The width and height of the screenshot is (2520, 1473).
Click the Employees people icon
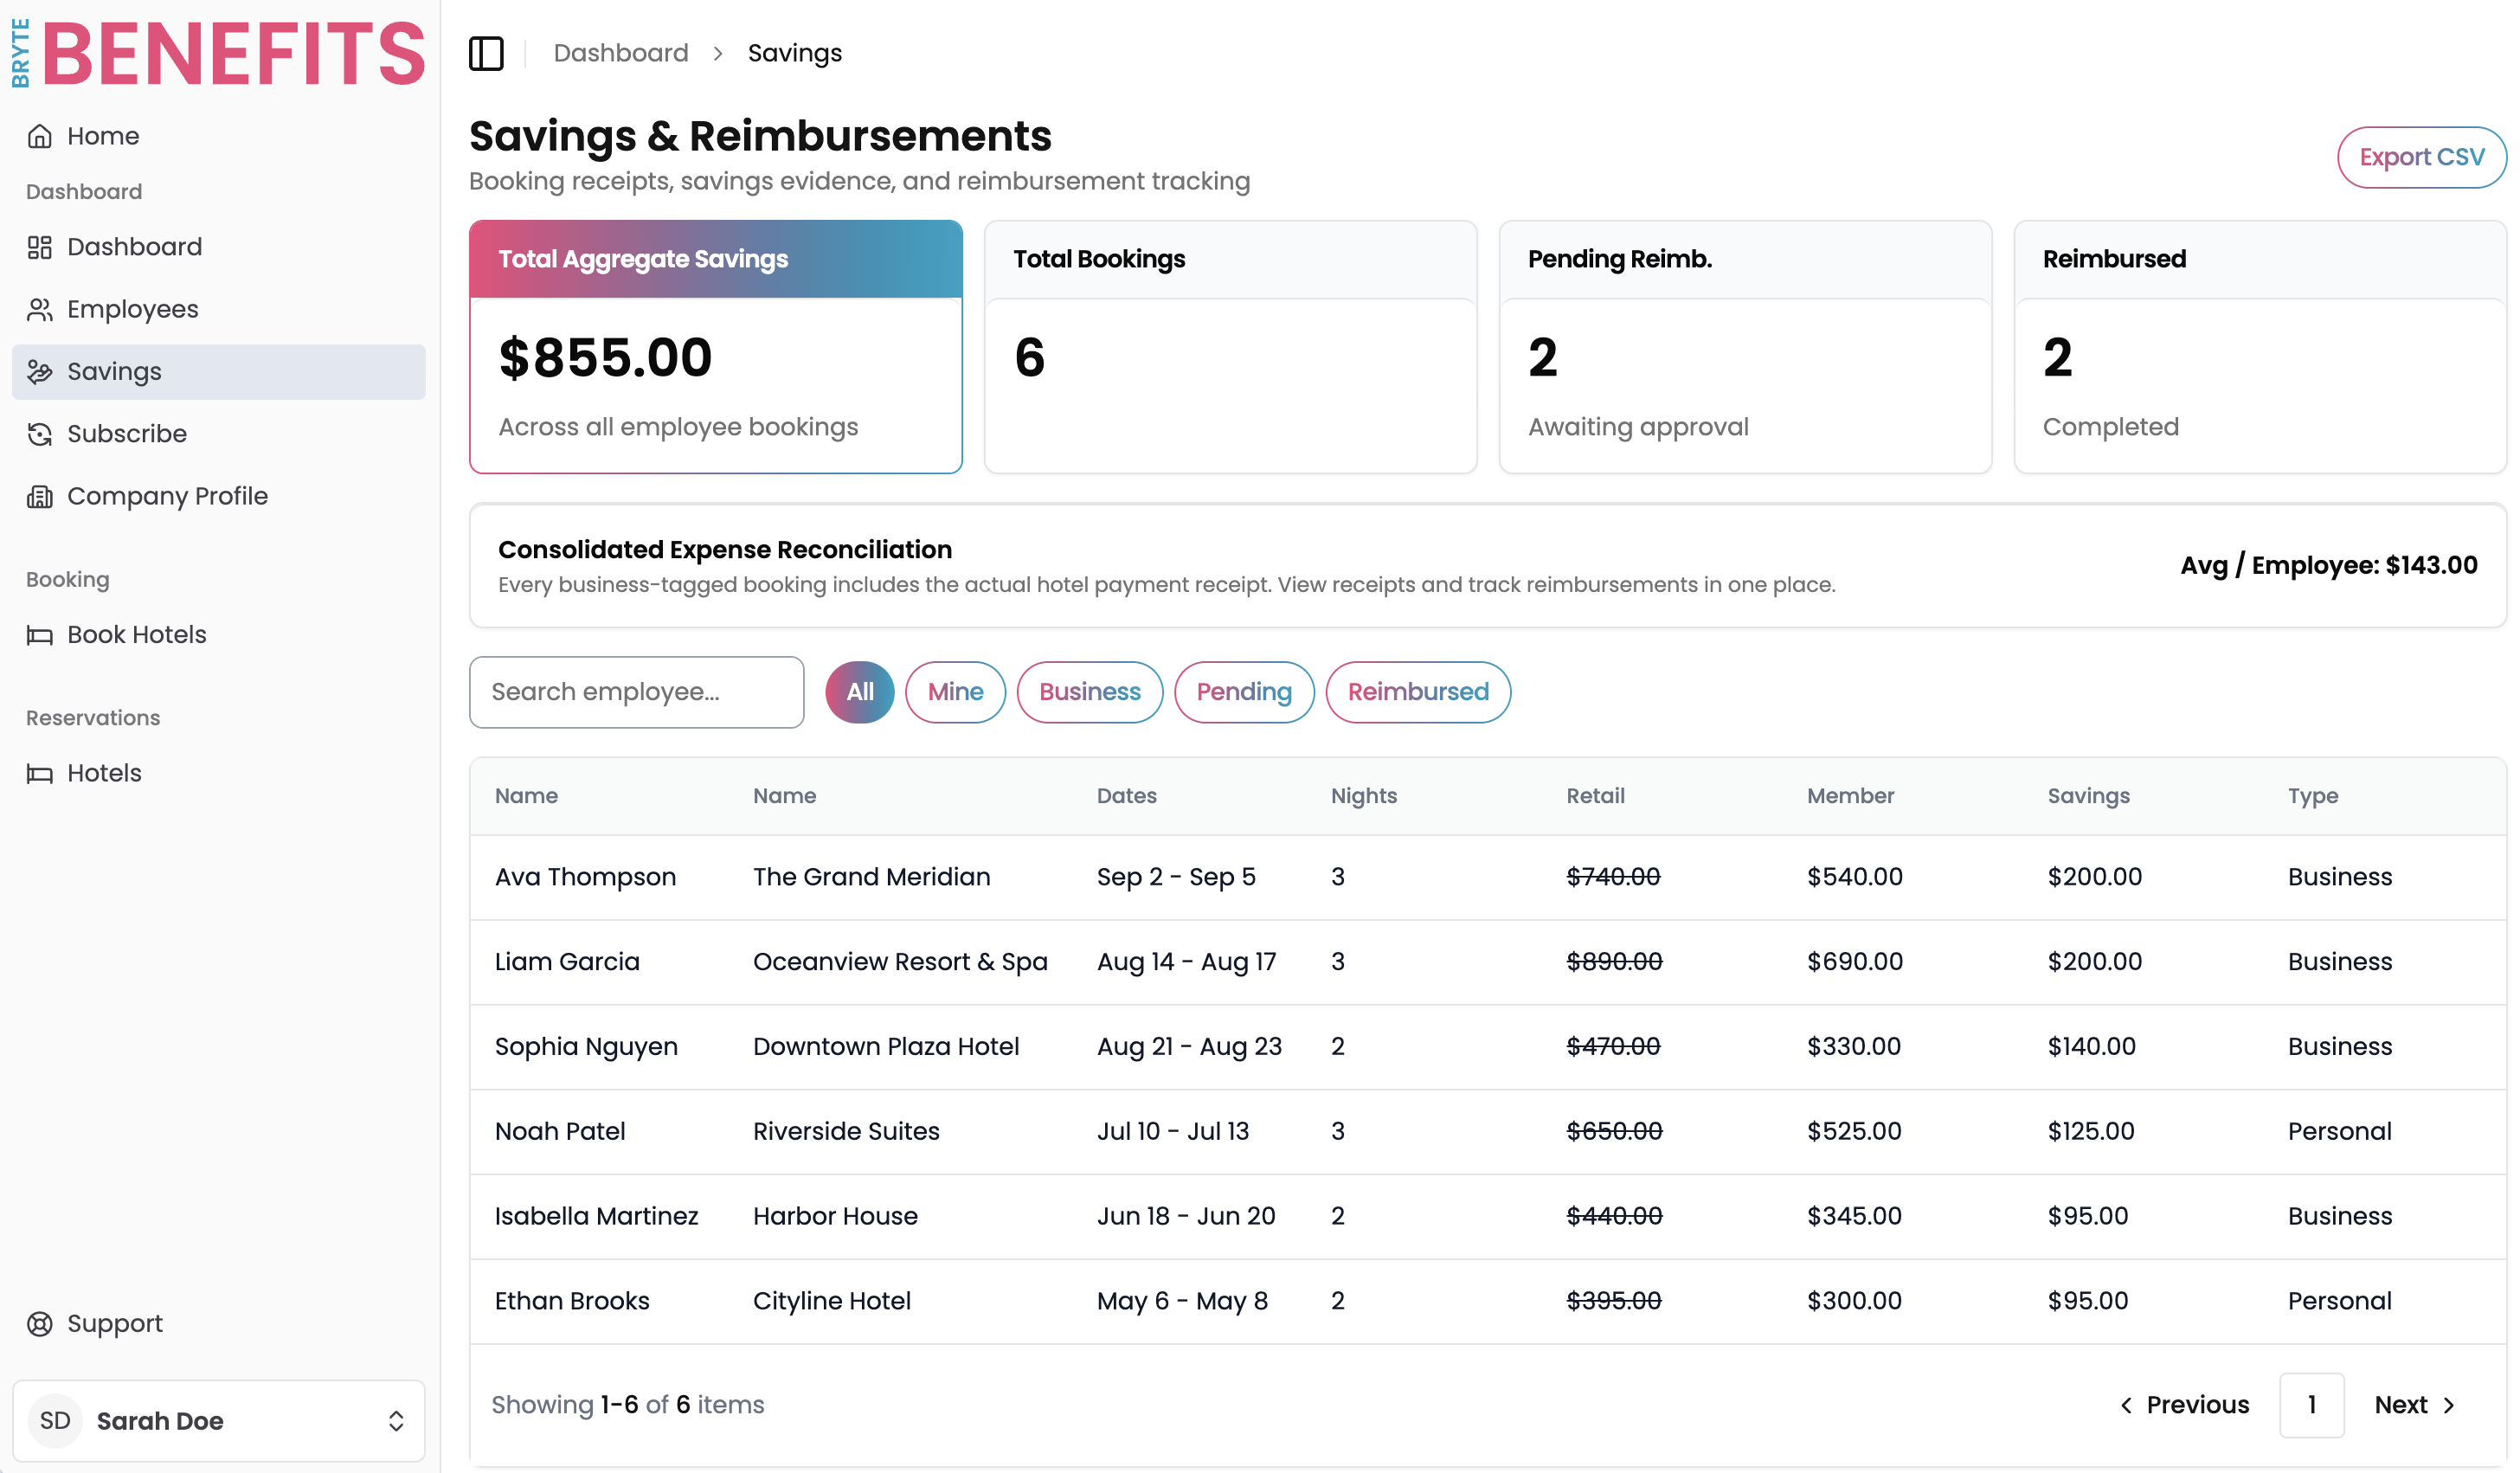(40, 309)
